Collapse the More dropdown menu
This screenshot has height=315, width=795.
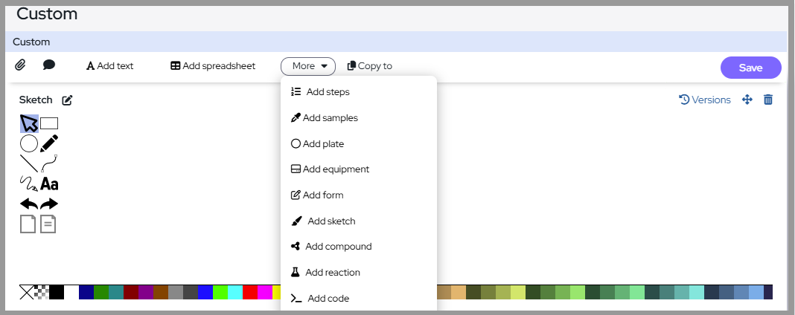(x=307, y=66)
